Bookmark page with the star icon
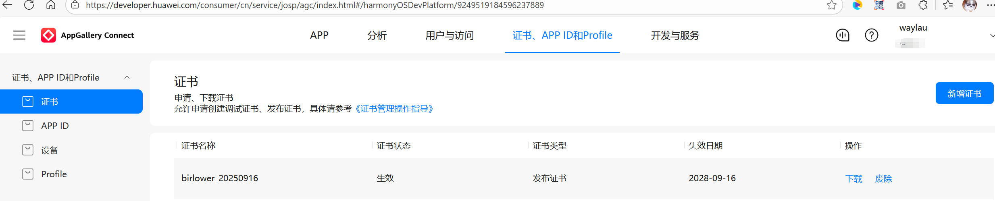 point(831,5)
